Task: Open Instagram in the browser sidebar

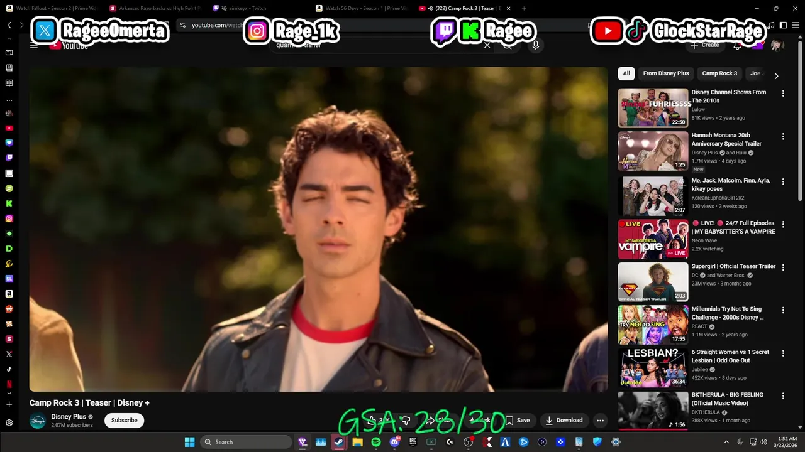Action: pos(9,218)
